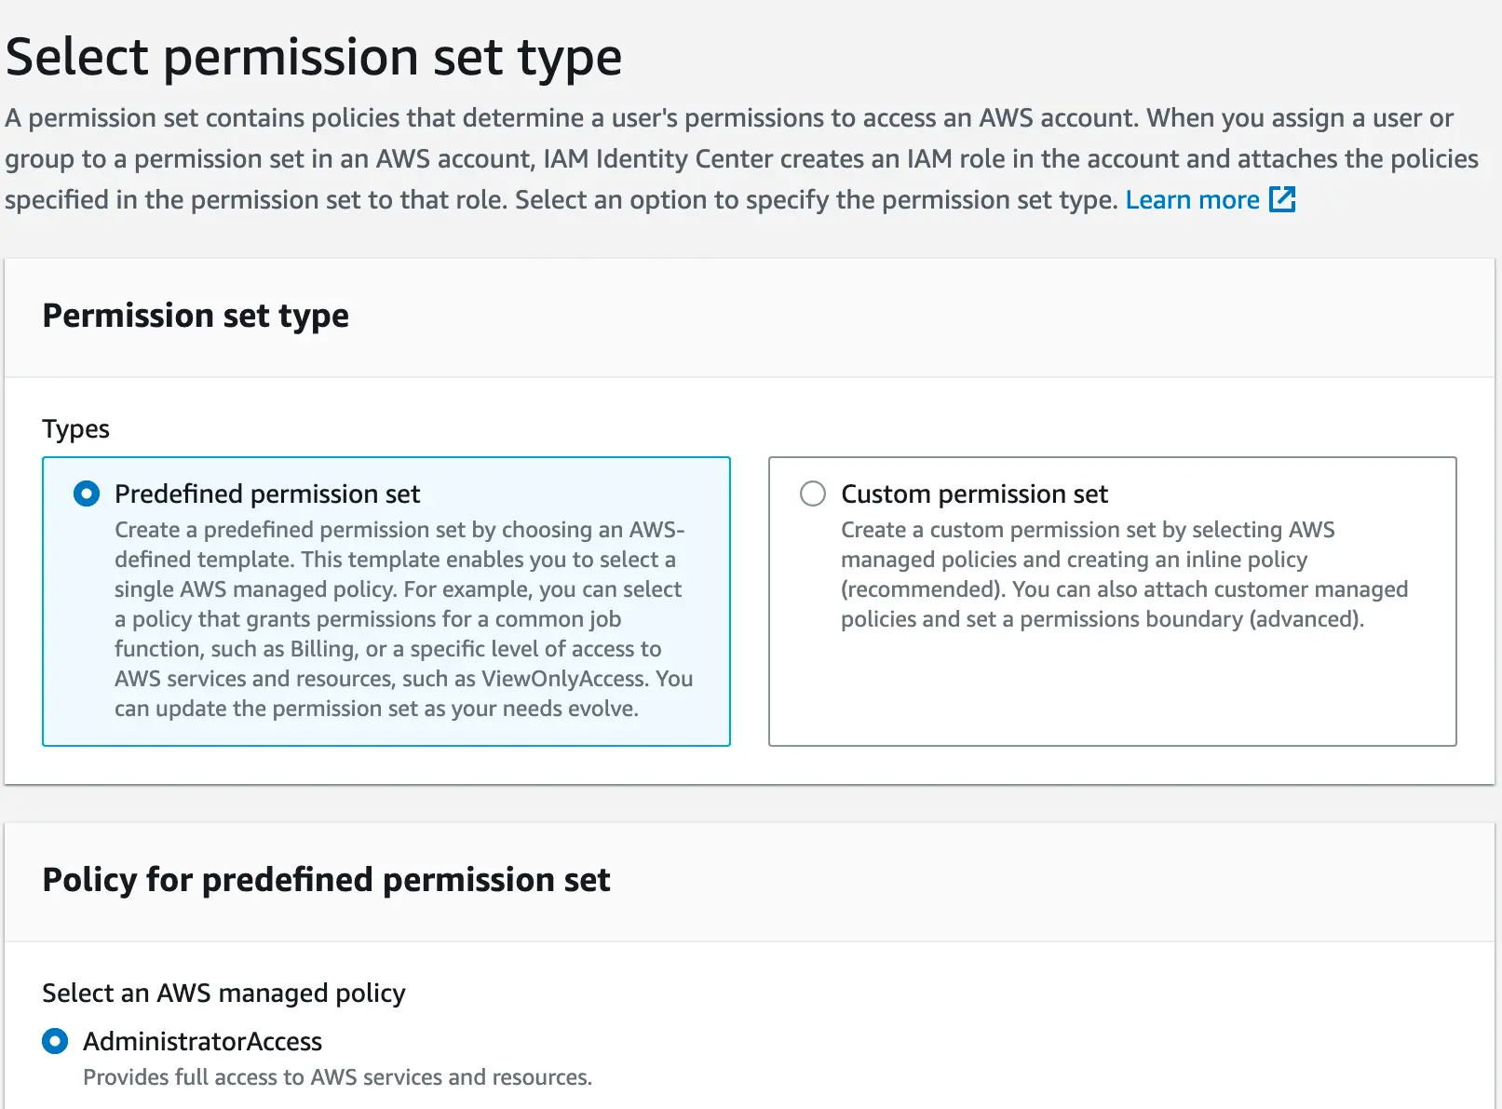Click 'Provides full access to AWS services' description
The image size is (1502, 1109).
(337, 1077)
